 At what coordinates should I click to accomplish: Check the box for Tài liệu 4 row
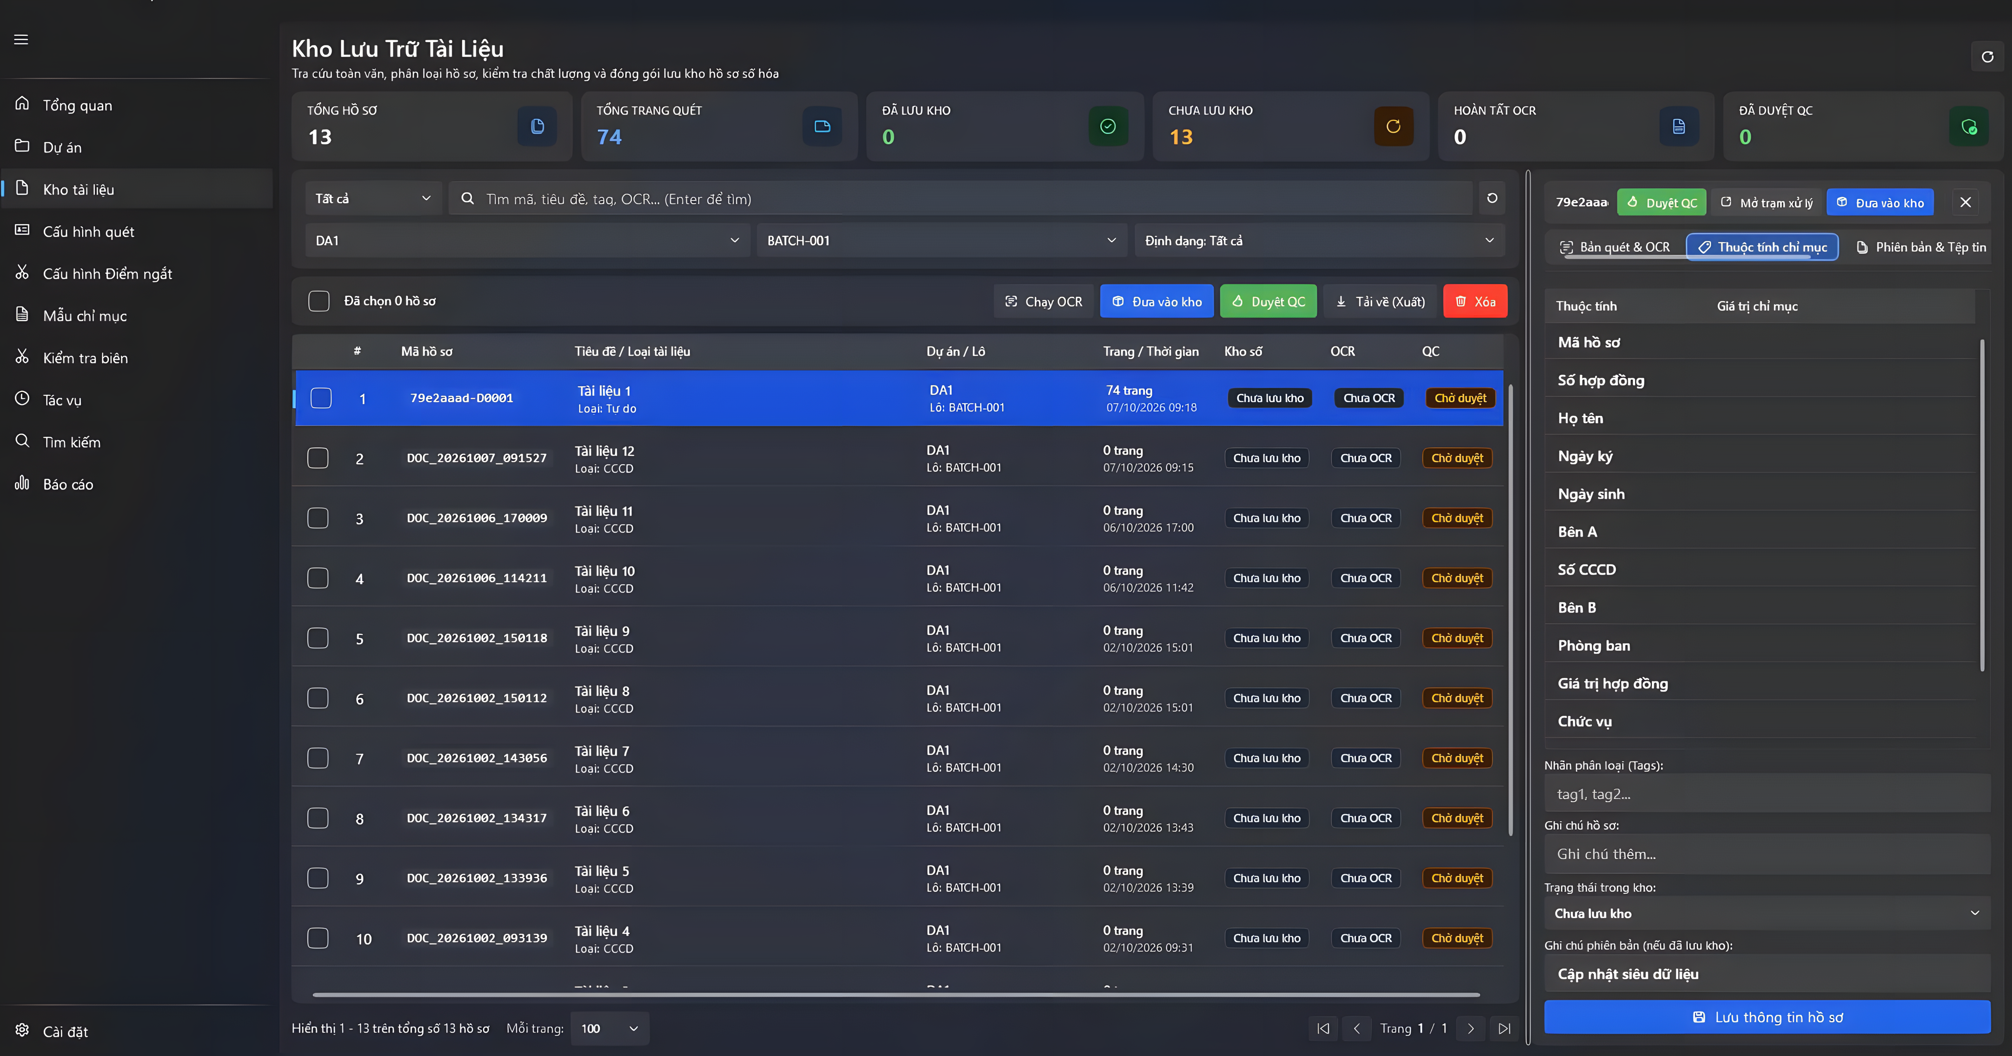click(x=318, y=938)
